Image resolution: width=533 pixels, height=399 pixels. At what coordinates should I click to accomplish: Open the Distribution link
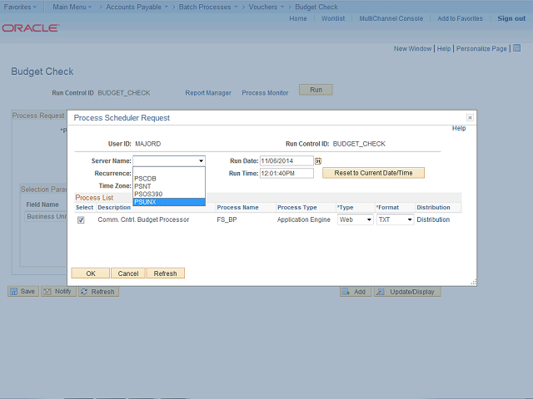(433, 220)
